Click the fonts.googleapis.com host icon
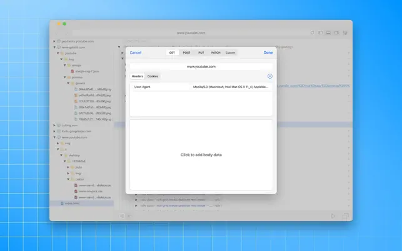This screenshot has height=251, width=402. click(59, 131)
